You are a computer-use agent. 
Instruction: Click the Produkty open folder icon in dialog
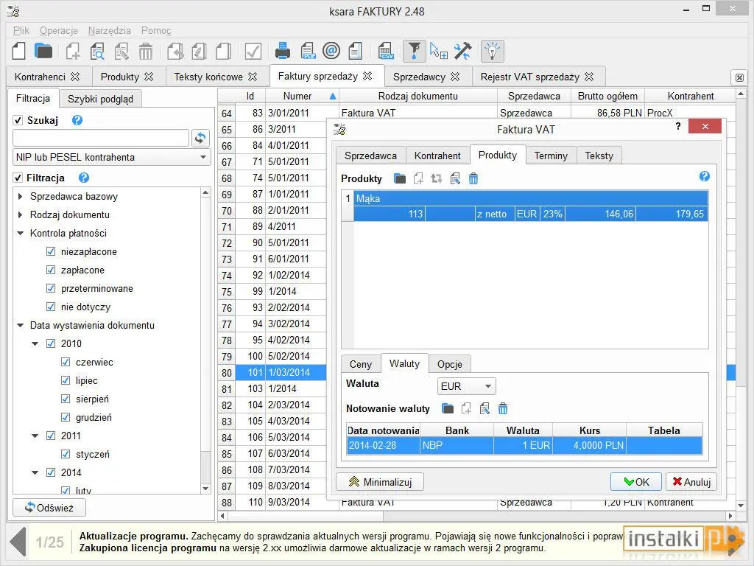click(x=400, y=178)
